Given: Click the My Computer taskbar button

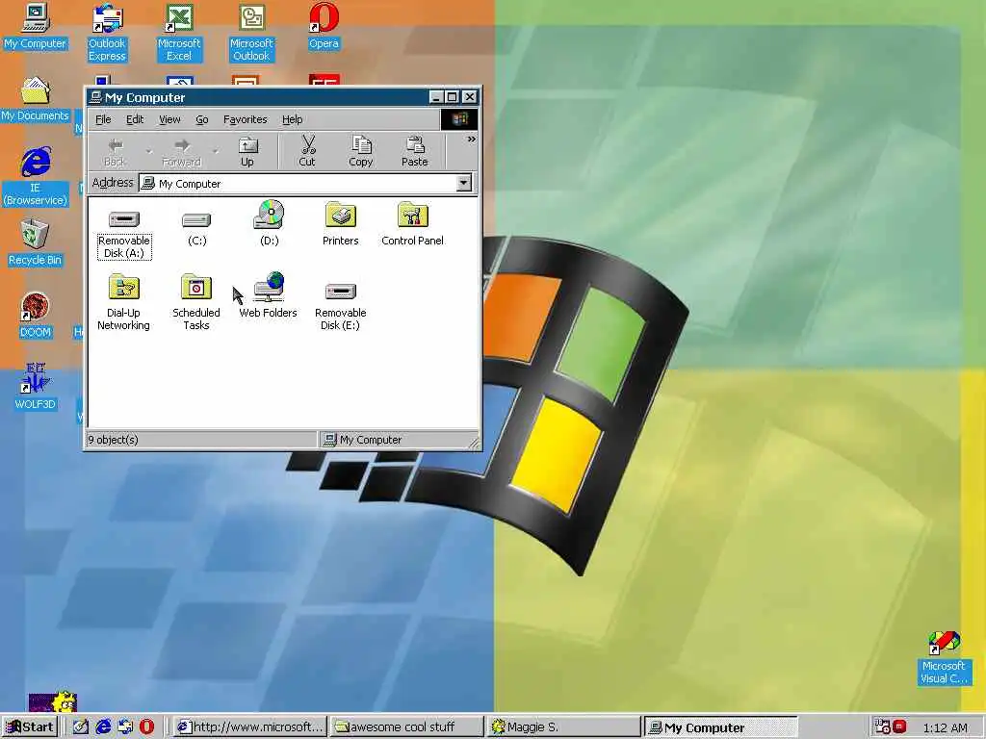Looking at the screenshot, I should 720,727.
